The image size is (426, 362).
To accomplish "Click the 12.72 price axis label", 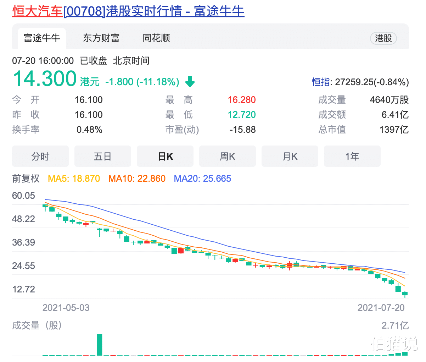I will point(24,289).
